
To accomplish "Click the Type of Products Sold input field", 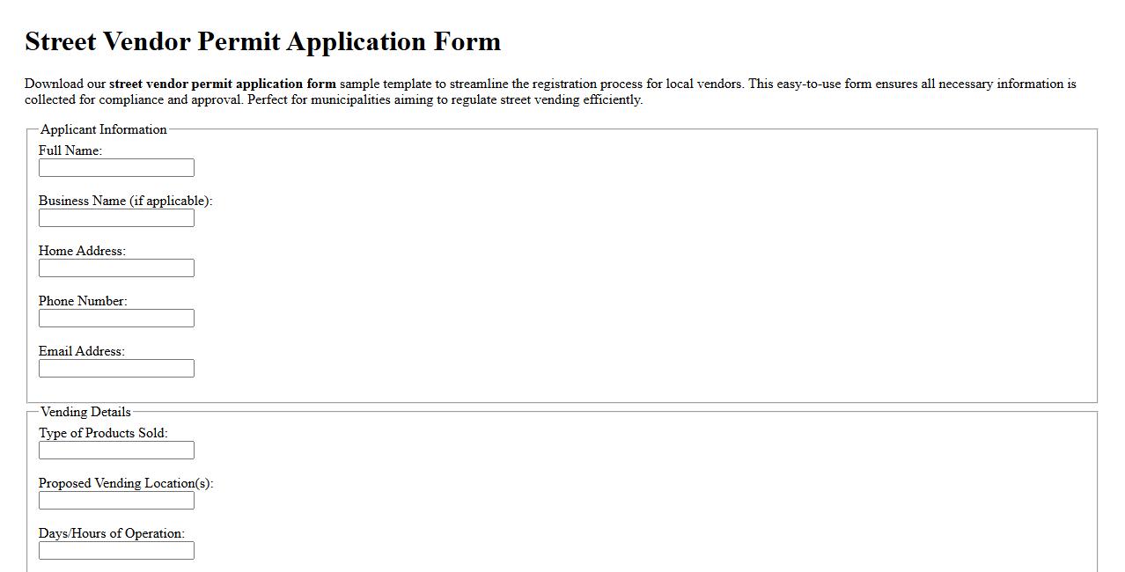I will 115,450.
